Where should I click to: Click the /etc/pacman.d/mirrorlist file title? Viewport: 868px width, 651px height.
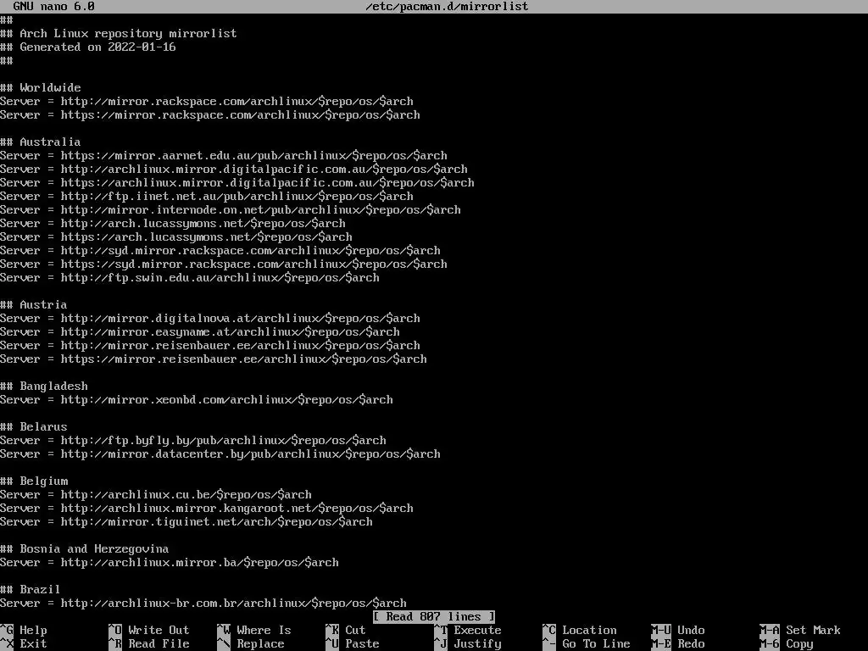(447, 6)
